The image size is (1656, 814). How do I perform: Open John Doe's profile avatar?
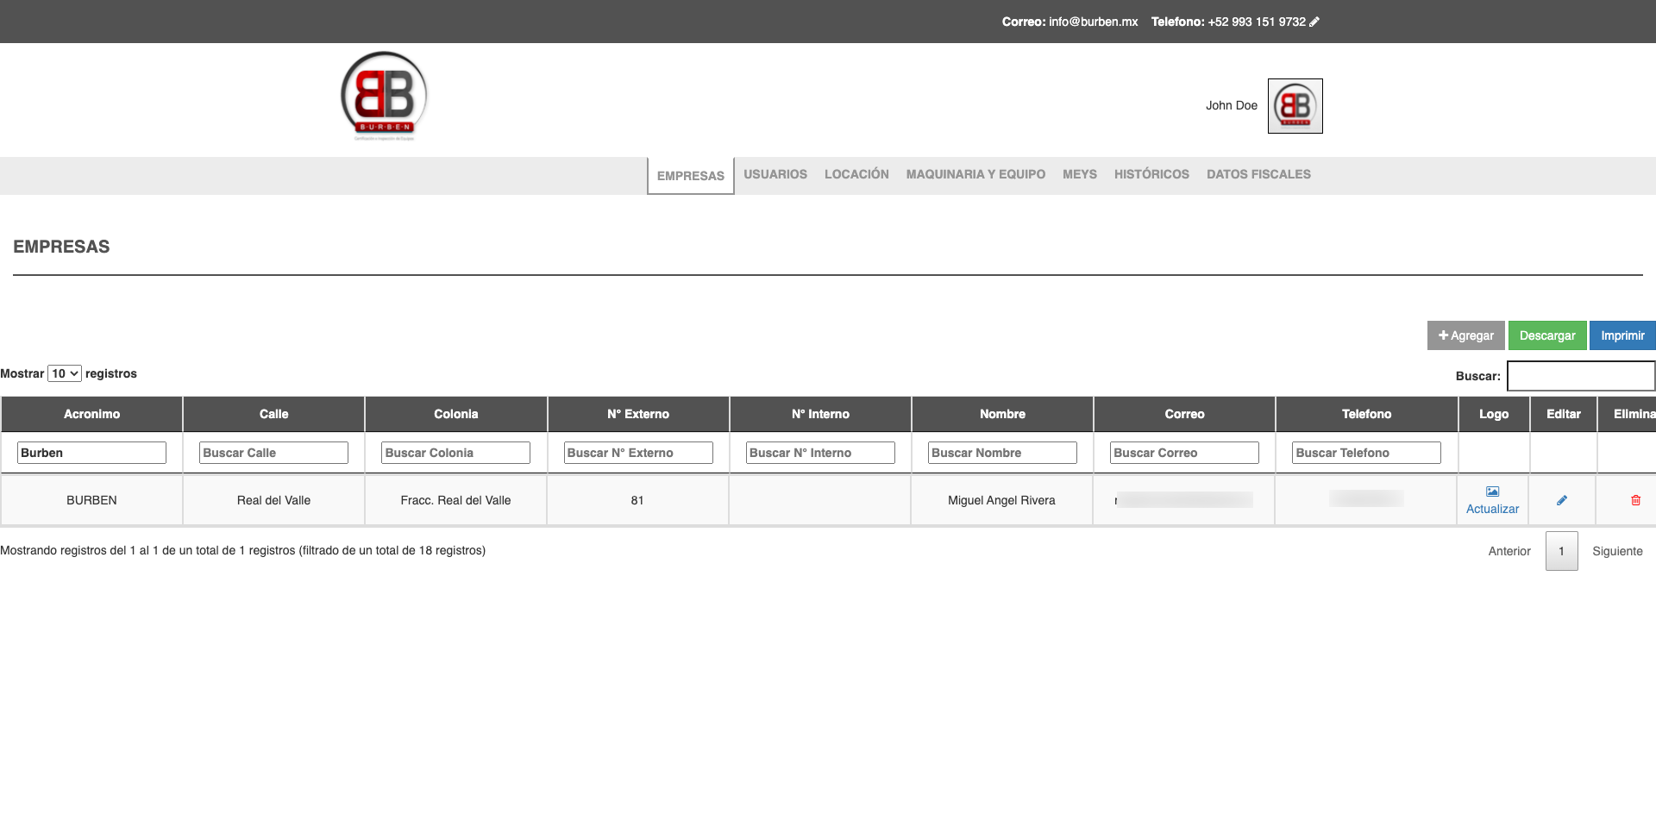point(1295,106)
